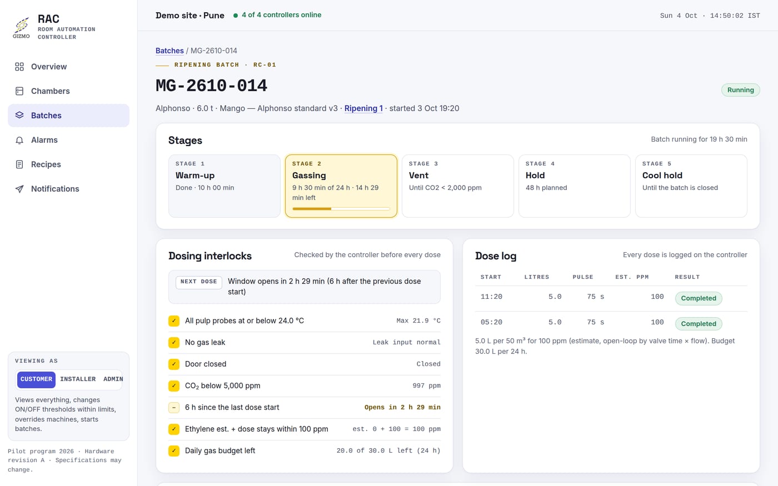The width and height of the screenshot is (778, 486).
Task: Click the Gizmo RAC logo icon
Action: (21, 27)
